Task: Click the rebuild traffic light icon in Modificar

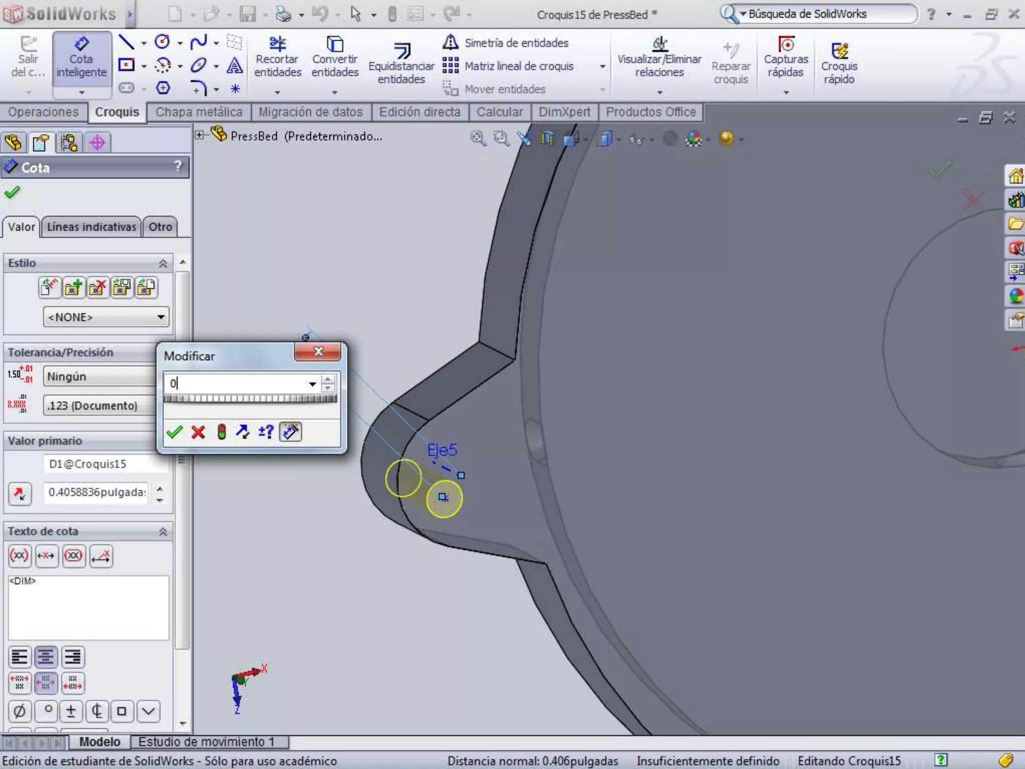Action: click(221, 432)
